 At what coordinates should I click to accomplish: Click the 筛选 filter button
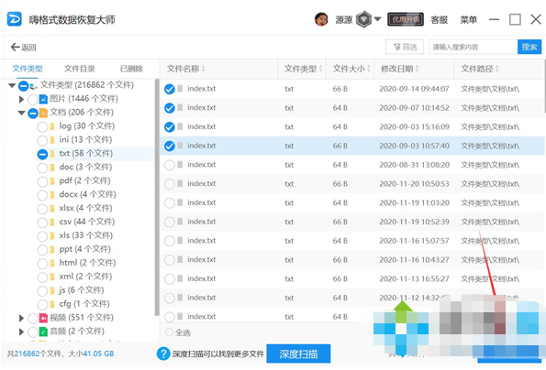pyautogui.click(x=405, y=47)
